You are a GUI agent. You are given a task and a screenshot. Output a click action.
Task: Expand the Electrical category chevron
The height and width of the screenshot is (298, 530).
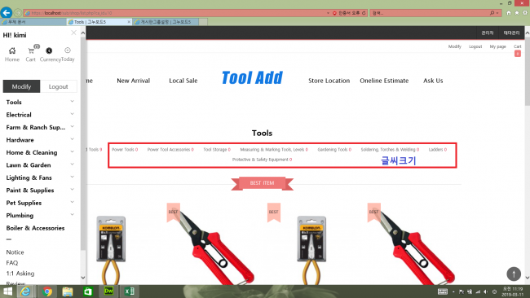coord(72,114)
